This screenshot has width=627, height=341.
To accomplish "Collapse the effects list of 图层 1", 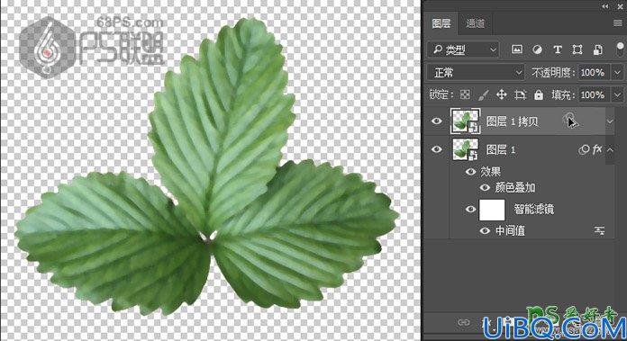I will [x=610, y=149].
